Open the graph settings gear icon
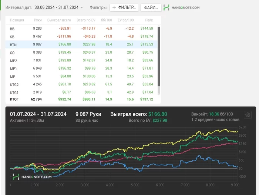259x195 pixels. [248, 115]
